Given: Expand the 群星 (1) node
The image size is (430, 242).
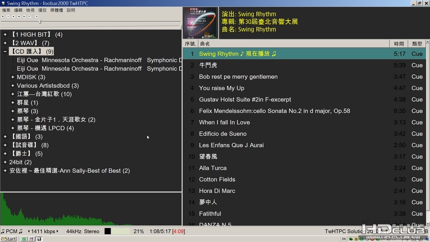Looking at the screenshot, I should tap(13, 103).
